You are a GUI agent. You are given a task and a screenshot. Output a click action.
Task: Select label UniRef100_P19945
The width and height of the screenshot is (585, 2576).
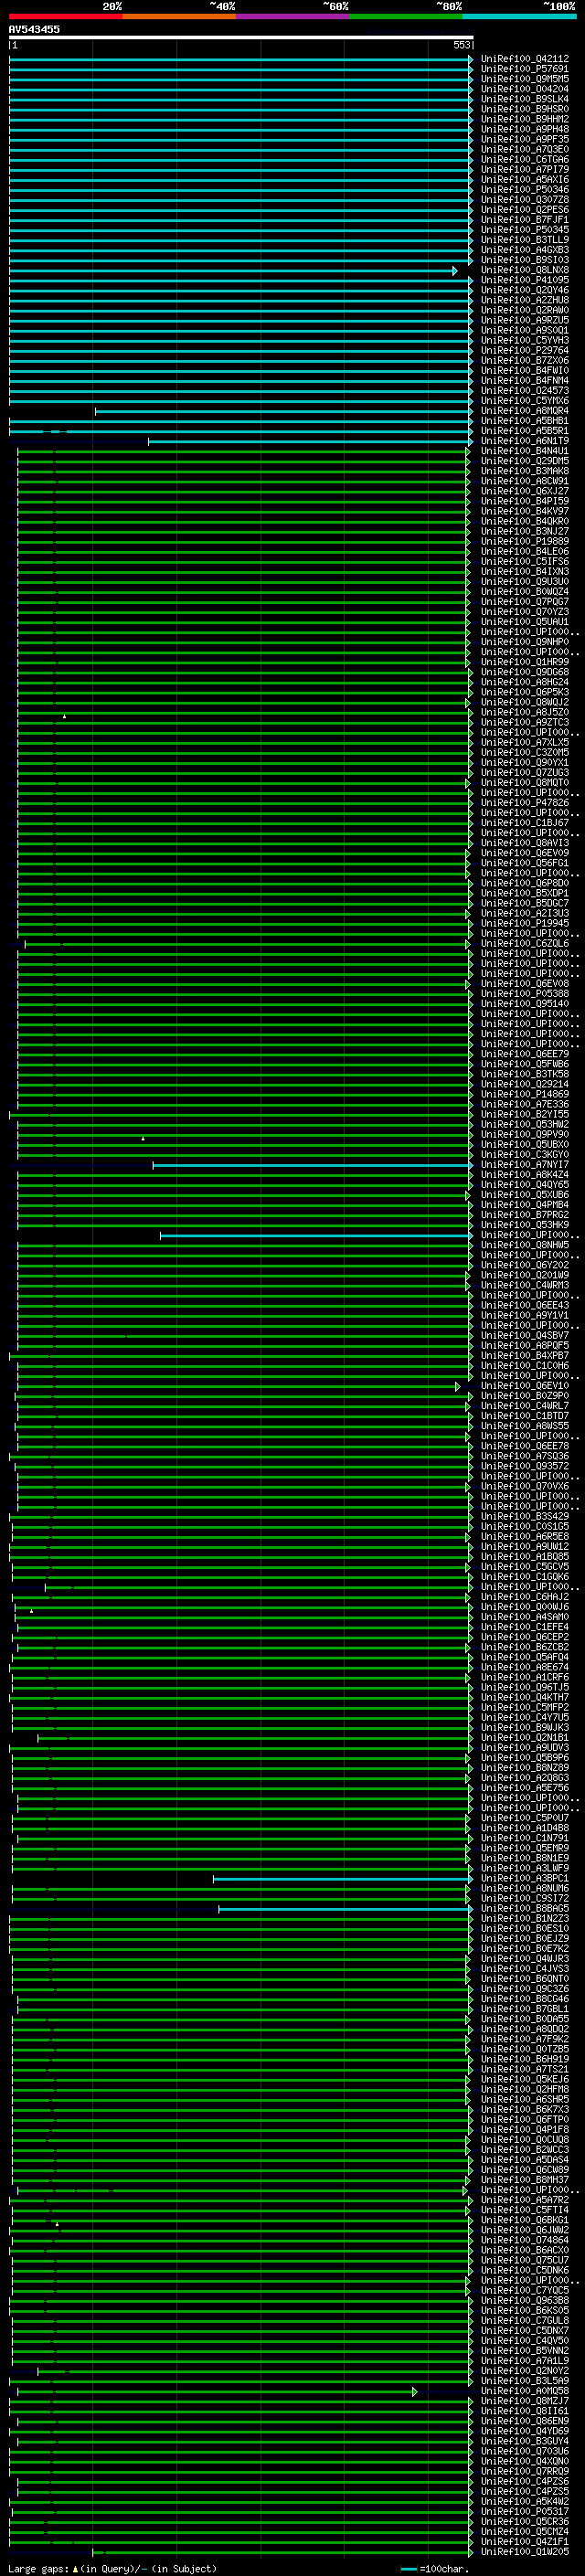(525, 923)
